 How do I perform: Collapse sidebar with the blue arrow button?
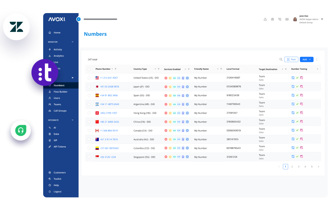tap(79, 19)
